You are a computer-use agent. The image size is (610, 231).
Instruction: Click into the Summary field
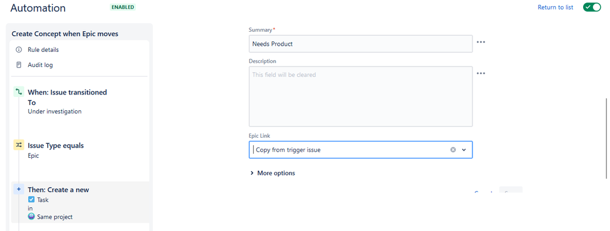click(x=361, y=44)
